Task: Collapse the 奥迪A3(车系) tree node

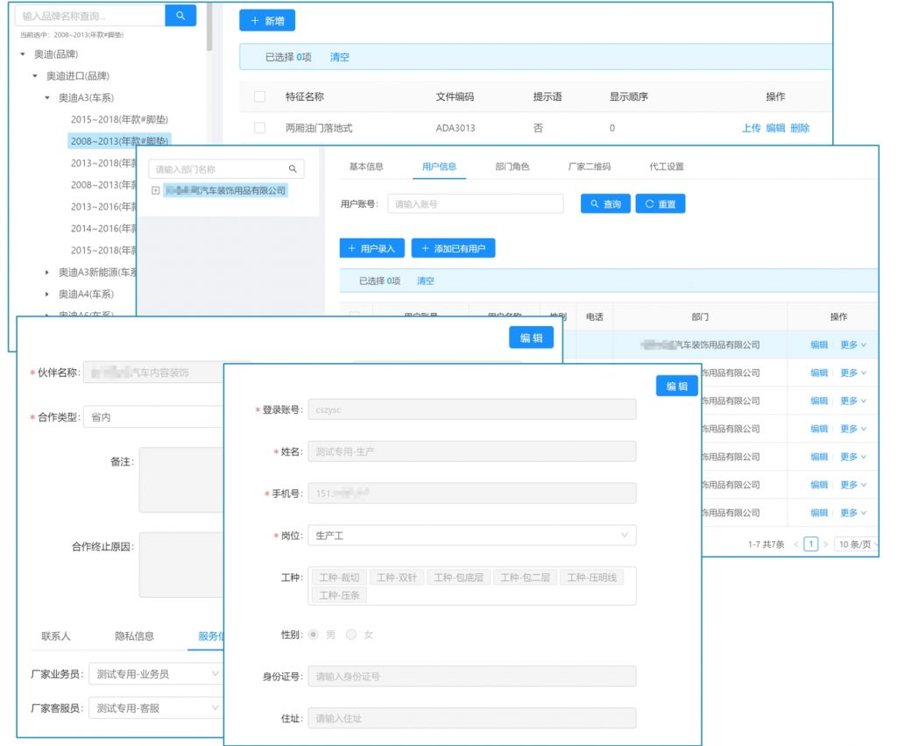Action: coord(47,97)
